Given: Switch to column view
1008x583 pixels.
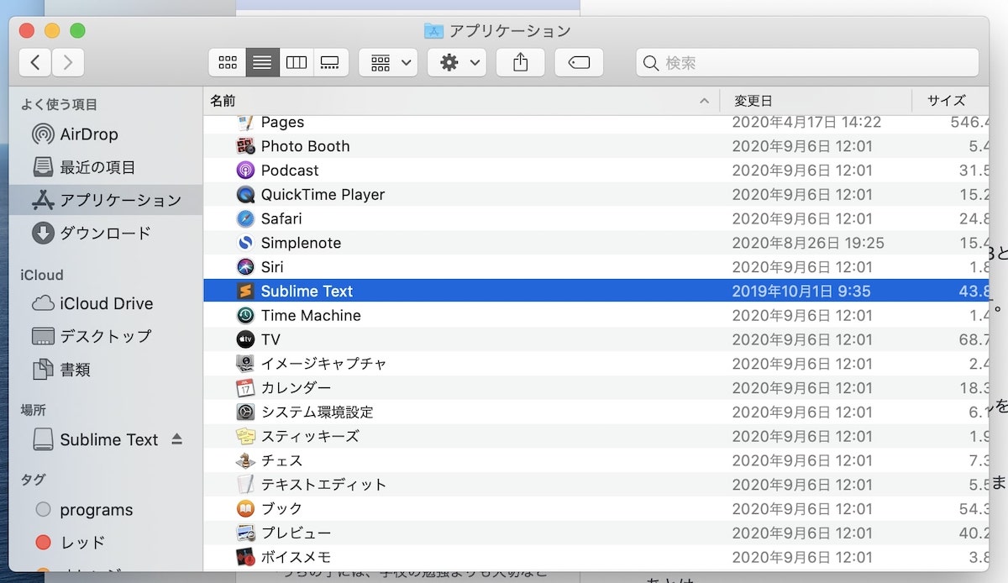Looking at the screenshot, I should click(x=296, y=62).
